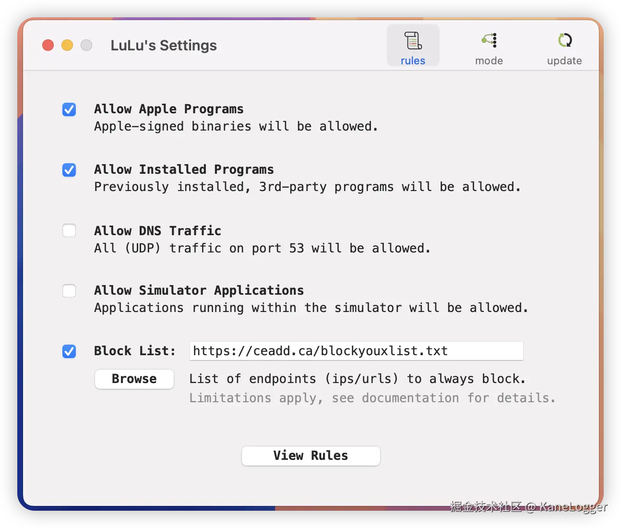This screenshot has height=528, width=621.
Task: Click 'Apple-signed binaries will be allowed' text
Action: click(236, 126)
